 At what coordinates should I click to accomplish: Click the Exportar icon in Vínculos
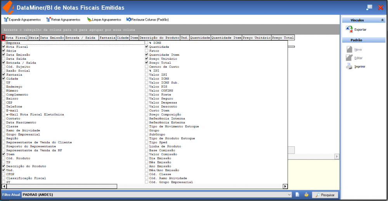(x=349, y=29)
